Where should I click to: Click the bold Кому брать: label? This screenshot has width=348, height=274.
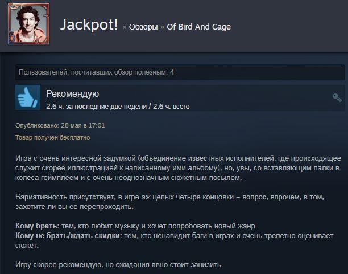pyautogui.click(x=38, y=226)
